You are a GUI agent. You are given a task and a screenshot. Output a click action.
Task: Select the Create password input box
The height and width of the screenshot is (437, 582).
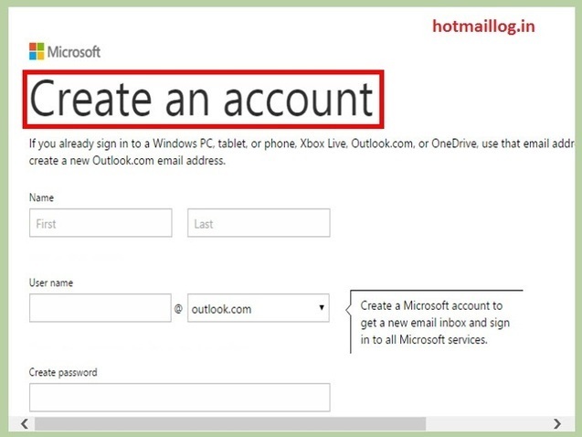(x=179, y=397)
